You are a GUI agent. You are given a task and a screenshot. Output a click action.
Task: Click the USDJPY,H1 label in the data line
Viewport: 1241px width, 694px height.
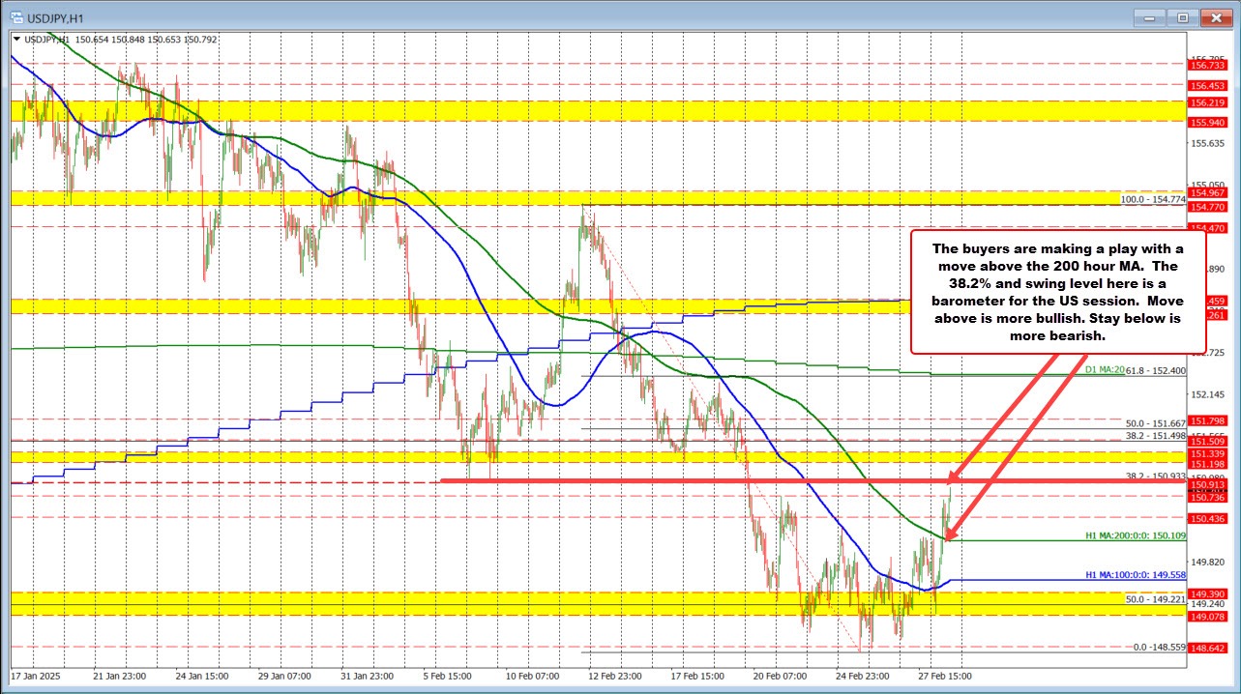(48, 41)
